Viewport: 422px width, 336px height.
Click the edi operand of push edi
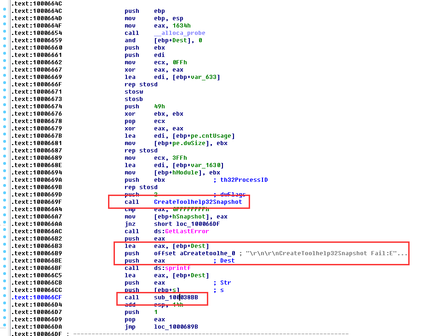click(160, 55)
